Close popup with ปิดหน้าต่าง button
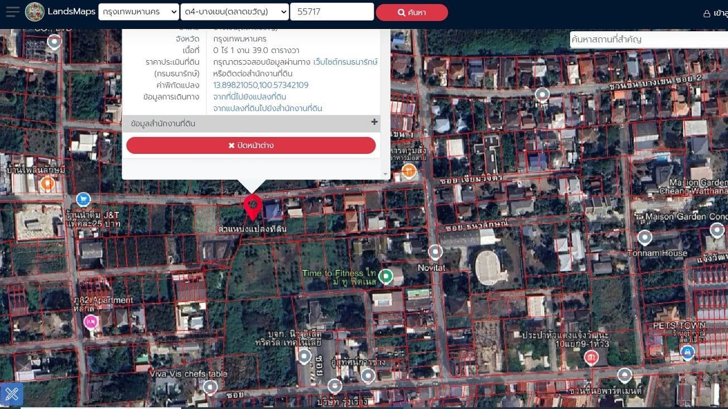 [x=251, y=145]
